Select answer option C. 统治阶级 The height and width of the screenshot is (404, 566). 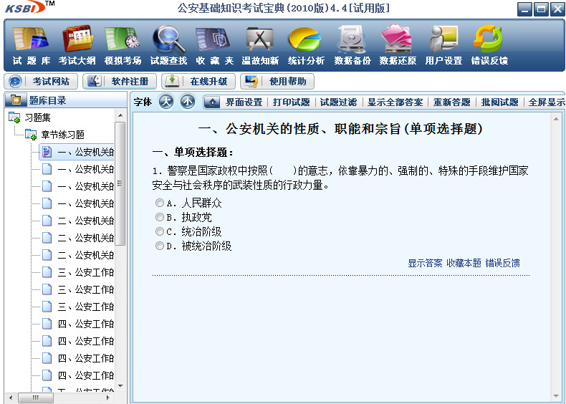(x=160, y=232)
